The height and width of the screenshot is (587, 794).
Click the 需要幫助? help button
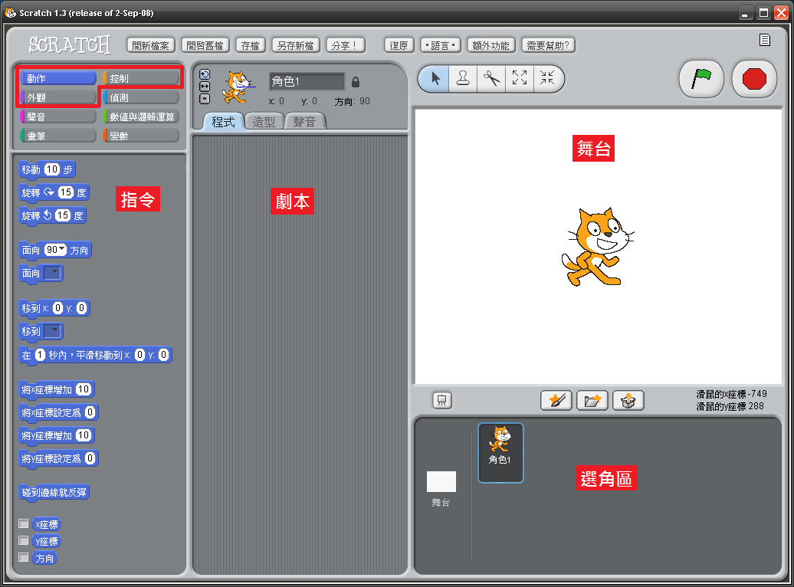click(548, 45)
